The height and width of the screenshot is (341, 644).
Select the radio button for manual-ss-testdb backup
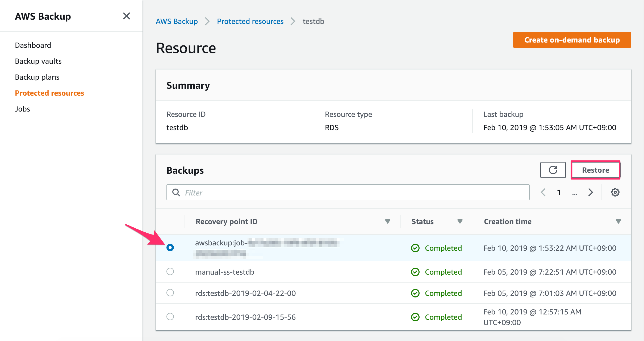click(170, 272)
